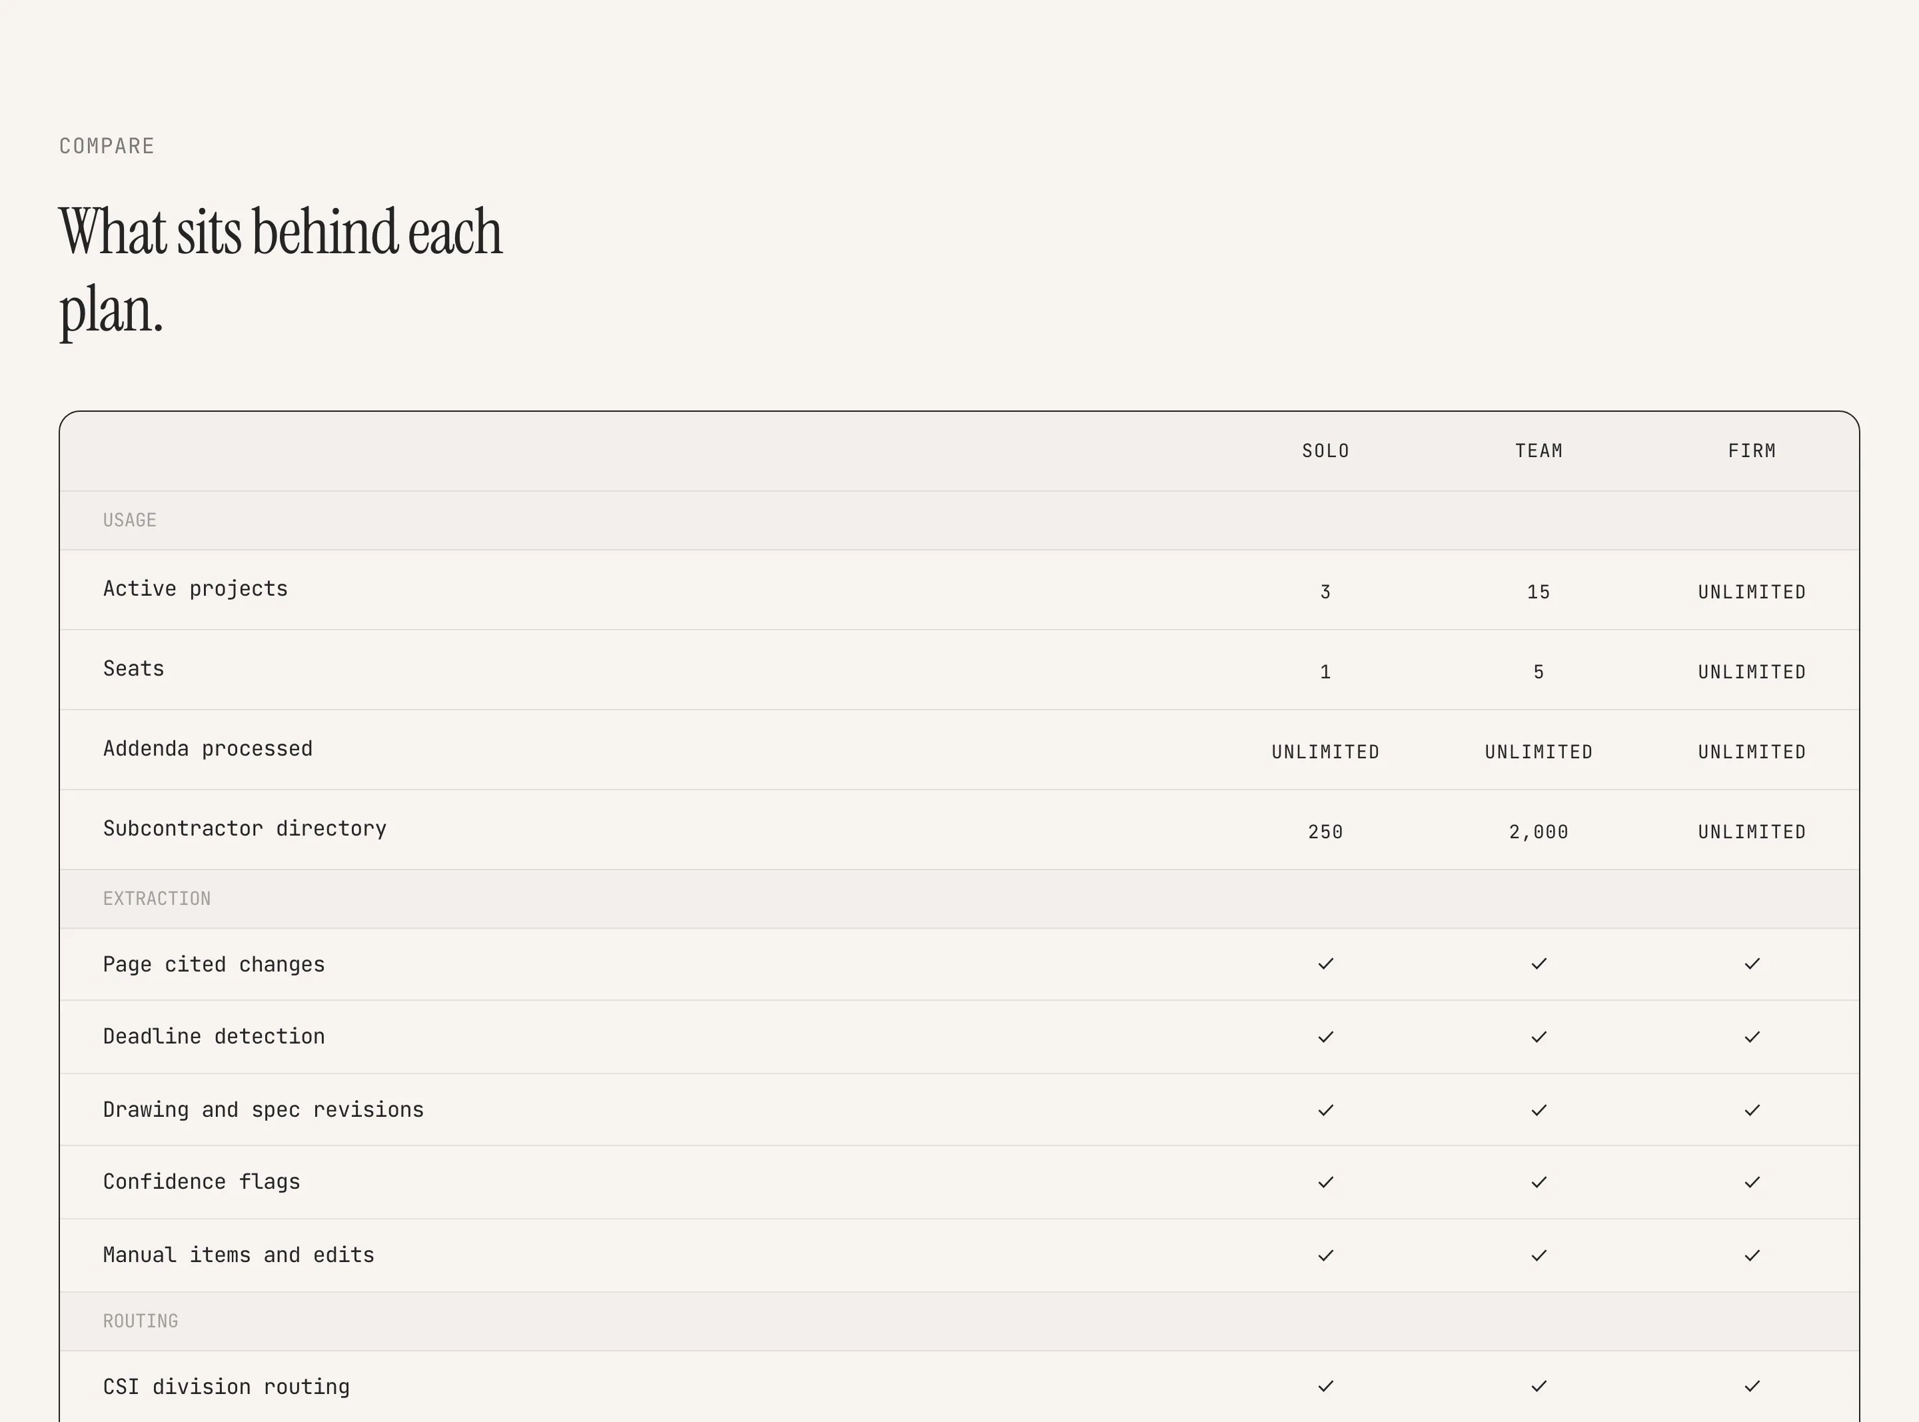Click the Page cited changes label

213,965
